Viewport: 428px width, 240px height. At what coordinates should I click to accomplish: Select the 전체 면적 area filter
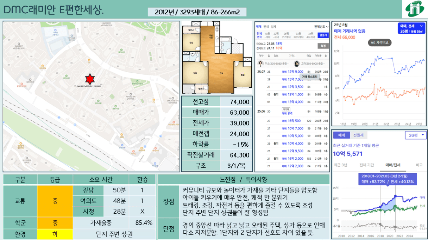pyautogui.click(x=259, y=35)
